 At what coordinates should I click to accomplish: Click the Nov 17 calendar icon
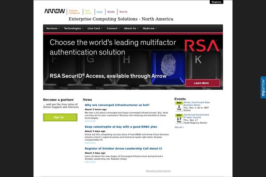click(x=179, y=119)
